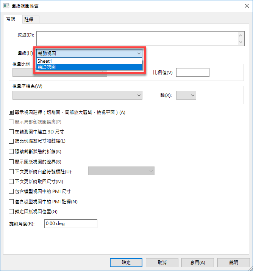This screenshot has height=271, width=253.
Task: Click the 旋轉角度 input field
Action: (71, 223)
